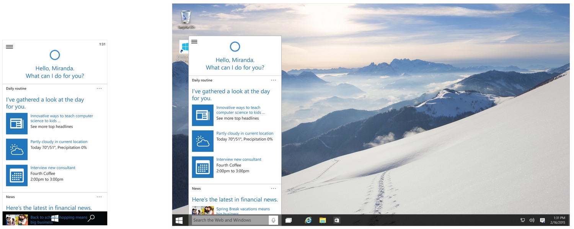Click 'Today 70°/51°, Precipitation 0%' in desktop panel
This screenshot has height=229, width=574.
(x=245, y=139)
